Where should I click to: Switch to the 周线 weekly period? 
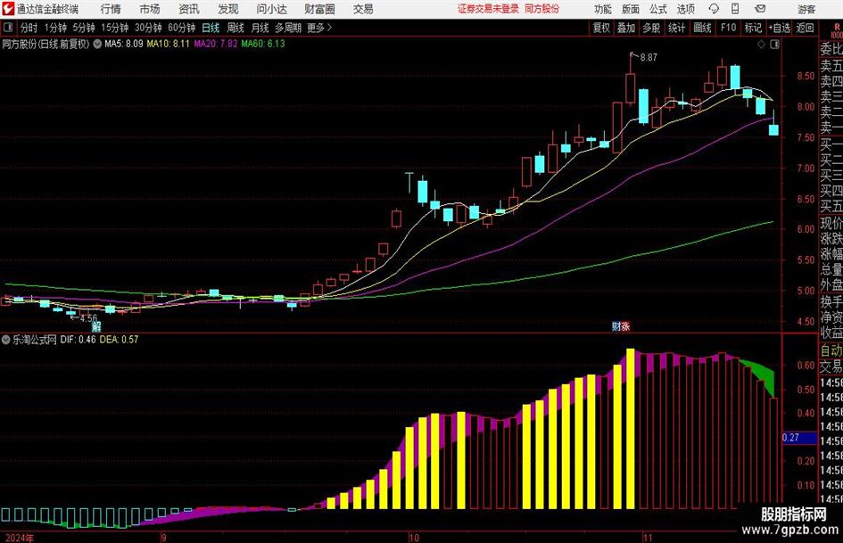pyautogui.click(x=236, y=28)
